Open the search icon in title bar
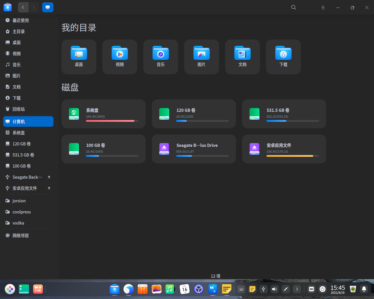Screen dimensions: 374x299 (x=294, y=7)
